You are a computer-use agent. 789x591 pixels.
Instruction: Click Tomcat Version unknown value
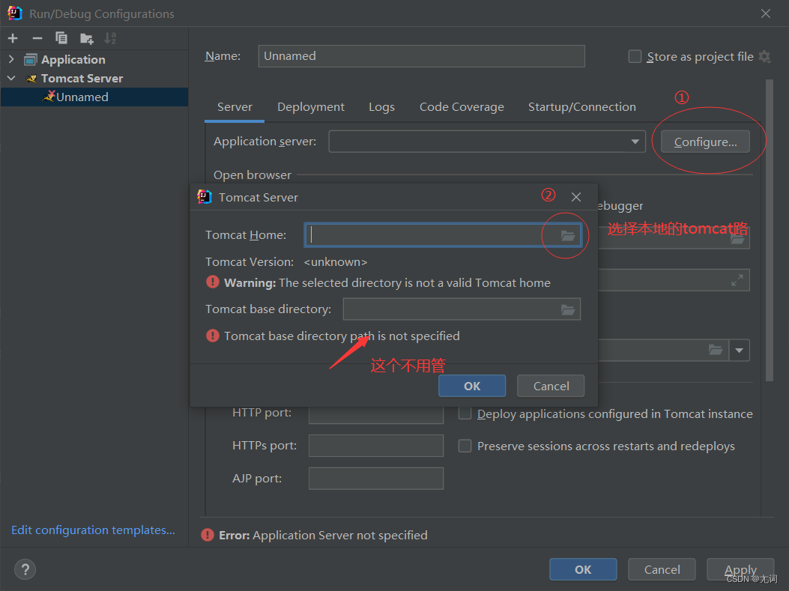(336, 262)
